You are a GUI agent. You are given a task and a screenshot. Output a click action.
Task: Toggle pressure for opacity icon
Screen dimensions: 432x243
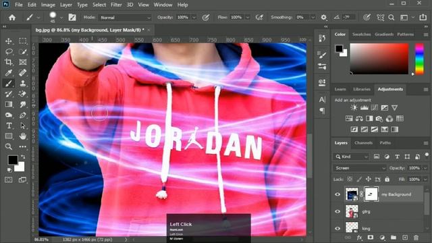[205, 18]
